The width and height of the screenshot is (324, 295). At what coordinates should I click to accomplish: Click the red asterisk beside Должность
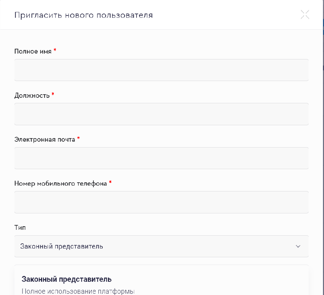point(53,95)
